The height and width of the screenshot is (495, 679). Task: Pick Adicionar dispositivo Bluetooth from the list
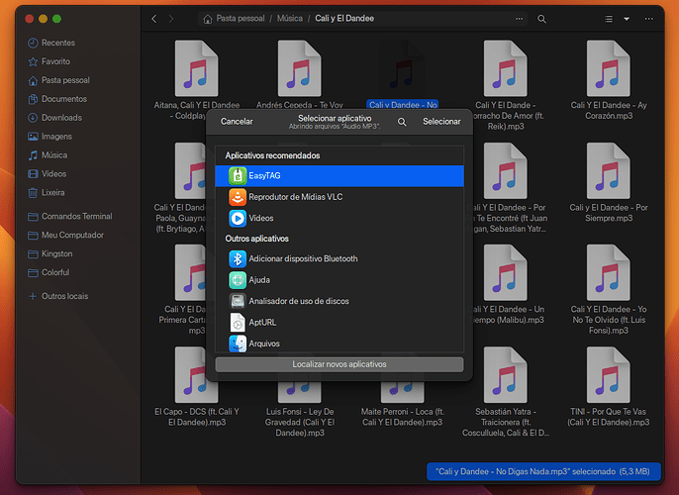[x=339, y=259]
